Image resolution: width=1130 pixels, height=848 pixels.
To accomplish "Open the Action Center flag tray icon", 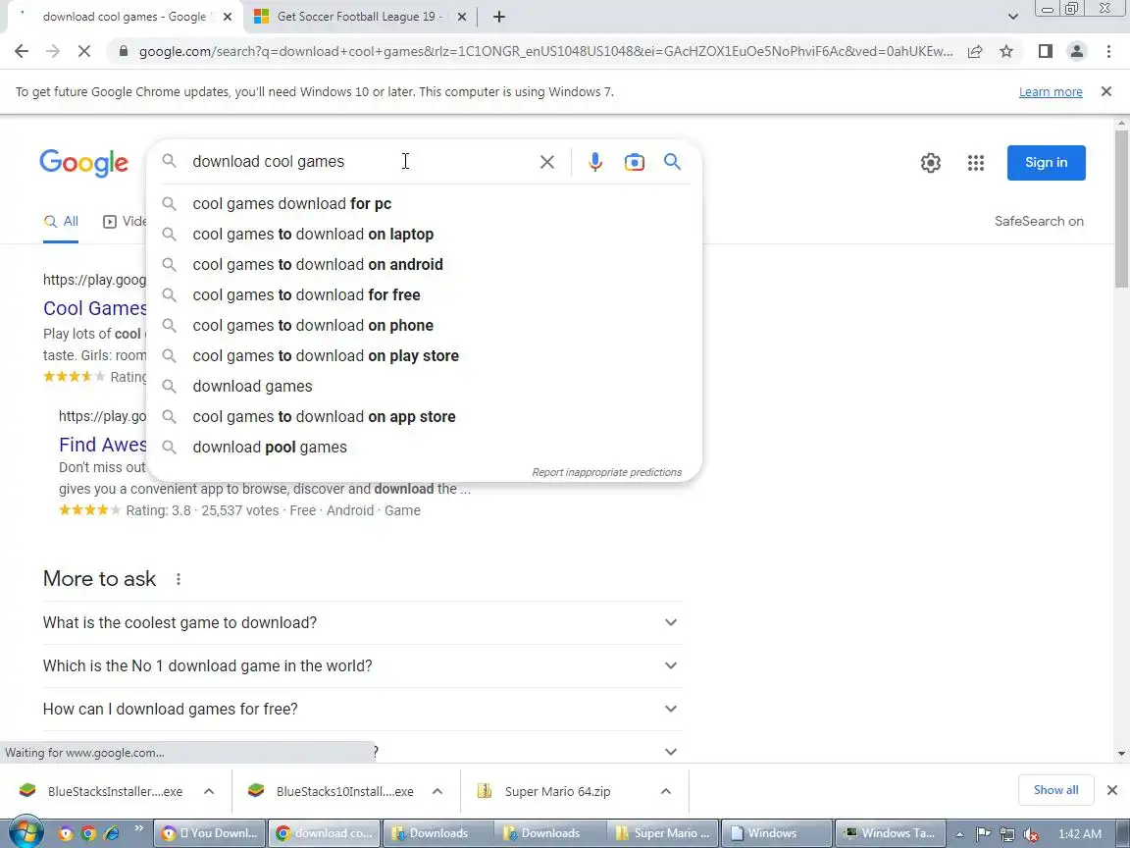I will 983,833.
